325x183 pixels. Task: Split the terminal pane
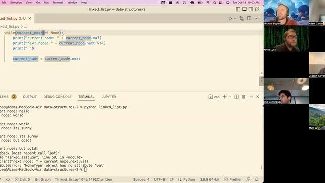pos(236,97)
